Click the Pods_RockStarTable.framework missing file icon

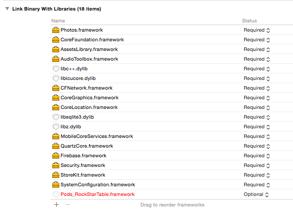pos(56,194)
